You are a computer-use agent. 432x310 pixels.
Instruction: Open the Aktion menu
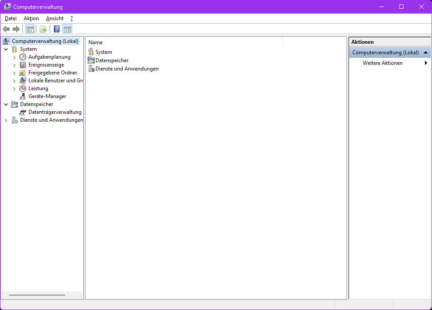[31, 18]
